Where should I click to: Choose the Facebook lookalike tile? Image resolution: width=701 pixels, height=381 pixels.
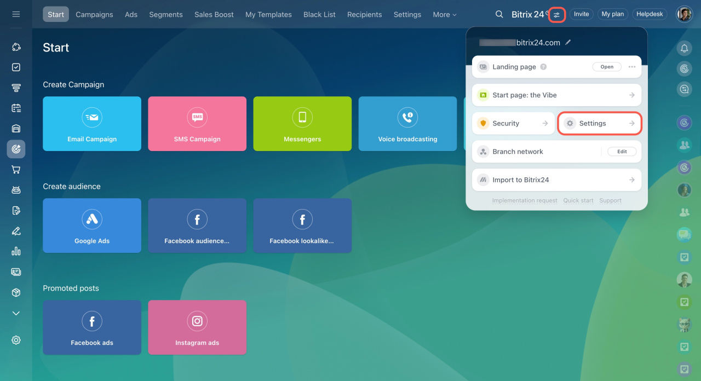click(302, 226)
